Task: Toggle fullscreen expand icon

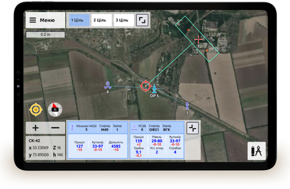Action: [x=142, y=20]
